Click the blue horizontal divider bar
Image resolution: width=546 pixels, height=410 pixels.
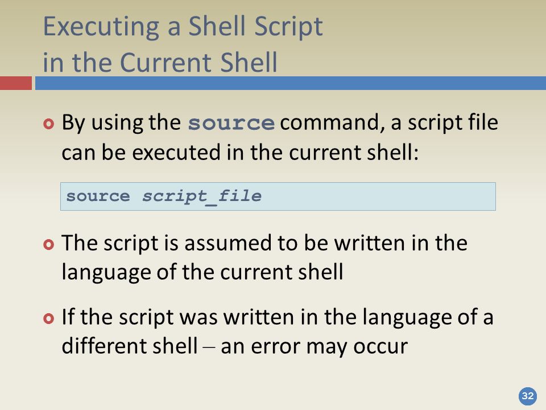click(291, 83)
